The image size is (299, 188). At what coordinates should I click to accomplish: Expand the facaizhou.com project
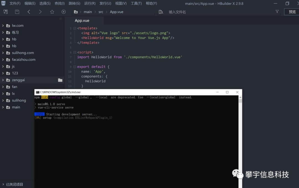pyautogui.click(x=3, y=60)
